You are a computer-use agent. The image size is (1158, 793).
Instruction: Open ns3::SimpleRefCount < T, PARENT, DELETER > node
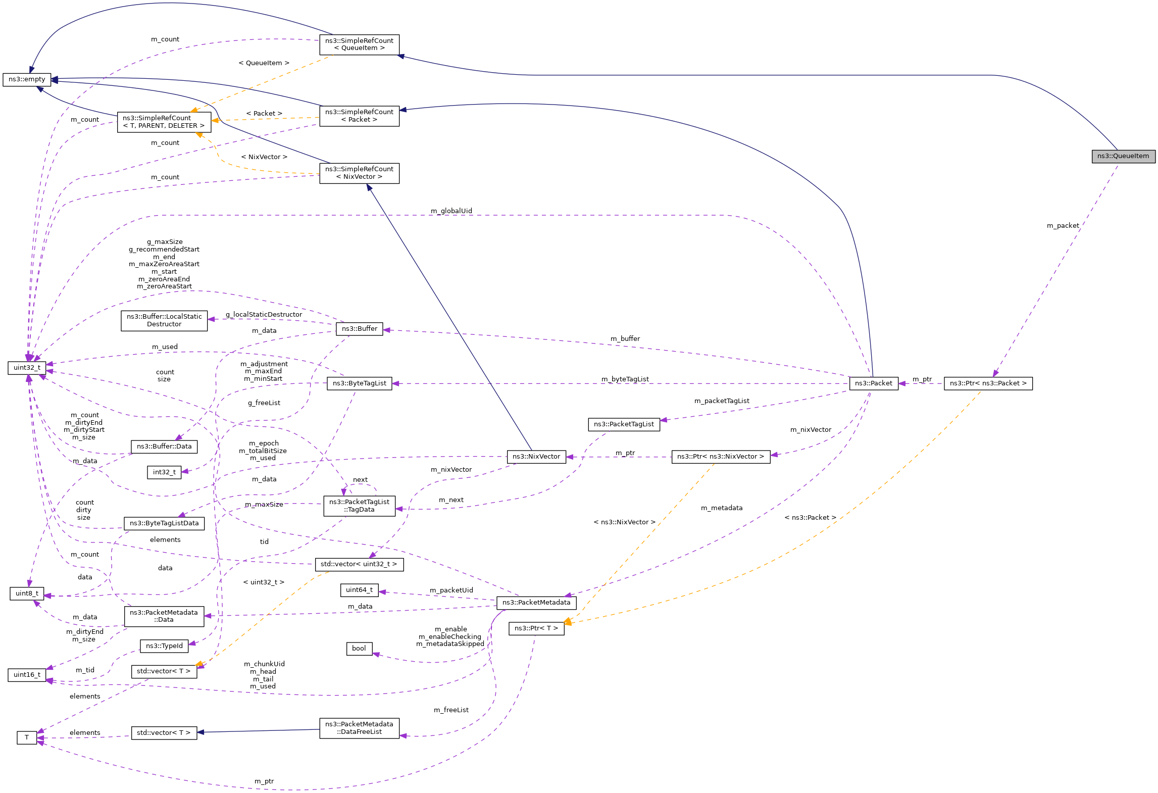pos(164,122)
